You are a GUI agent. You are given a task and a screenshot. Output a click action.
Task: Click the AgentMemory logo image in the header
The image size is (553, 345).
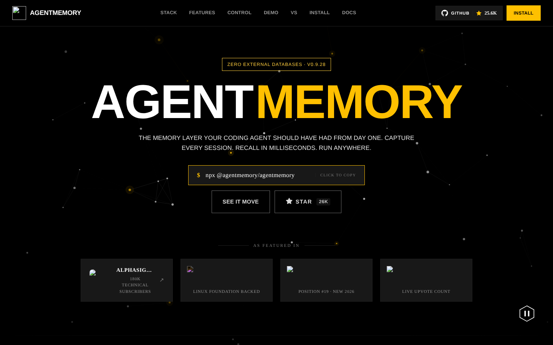pyautogui.click(x=19, y=13)
